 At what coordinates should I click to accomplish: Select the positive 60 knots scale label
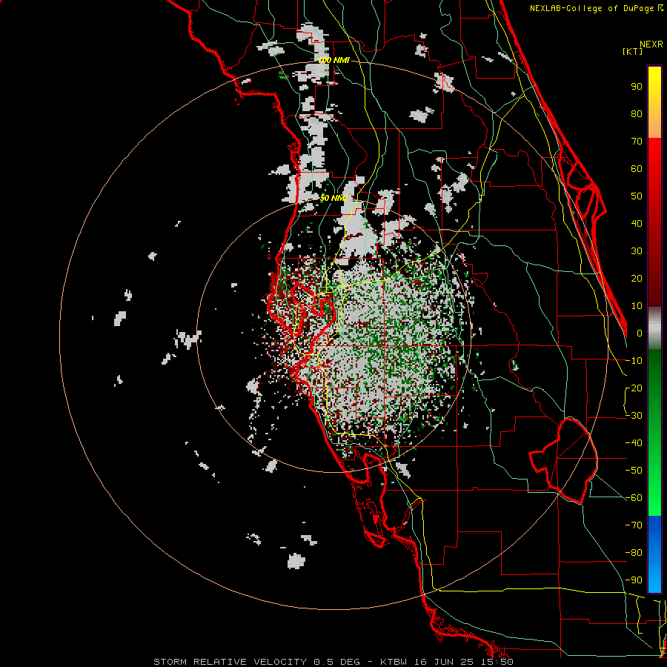coord(637,169)
